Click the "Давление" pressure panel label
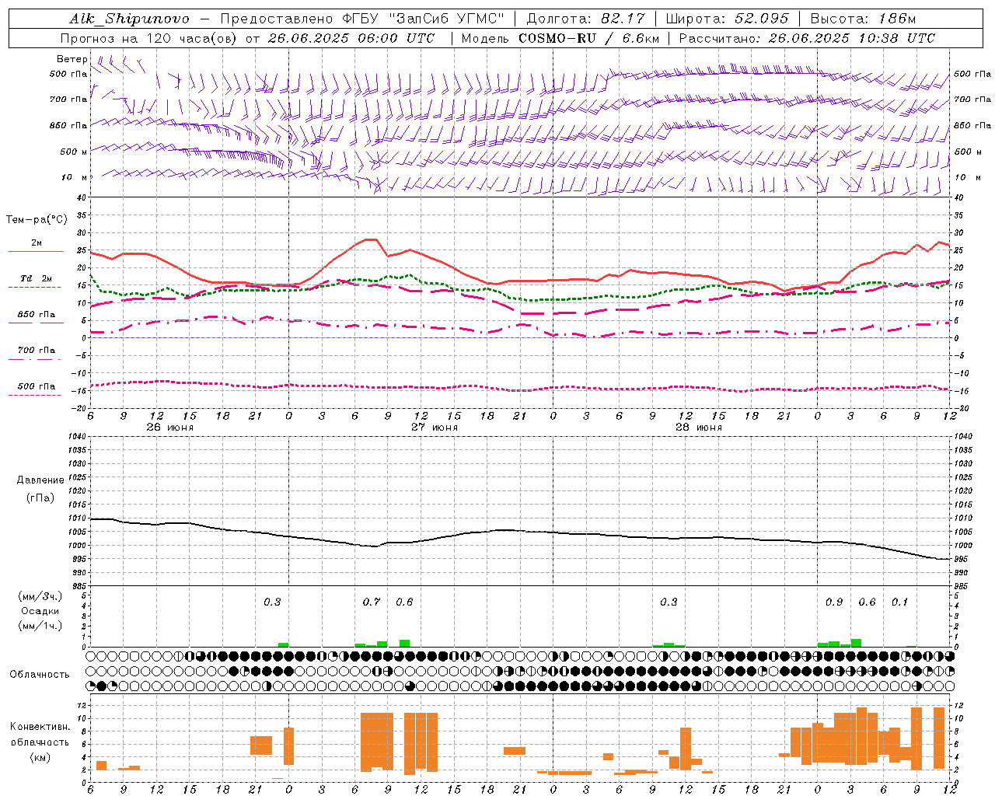This screenshot has height=796, width=995. 40,480
